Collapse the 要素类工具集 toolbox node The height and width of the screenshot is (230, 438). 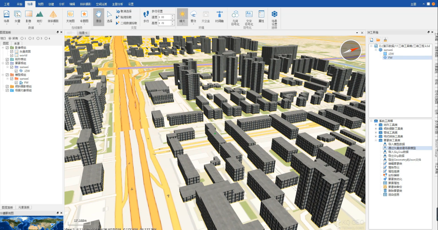(376, 140)
